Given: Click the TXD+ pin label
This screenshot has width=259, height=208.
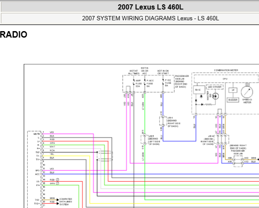Looking at the screenshot, I should pyautogui.click(x=37, y=204).
